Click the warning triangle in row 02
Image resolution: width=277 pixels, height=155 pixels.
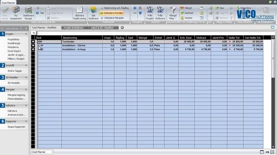(230, 50)
